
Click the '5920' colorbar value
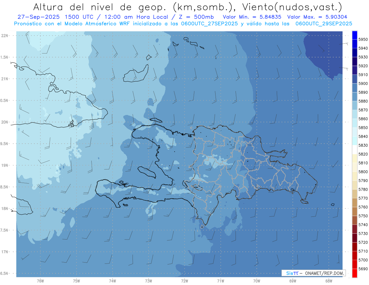[363, 66]
